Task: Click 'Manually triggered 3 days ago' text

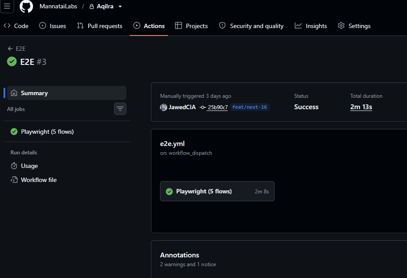Action: (x=196, y=96)
